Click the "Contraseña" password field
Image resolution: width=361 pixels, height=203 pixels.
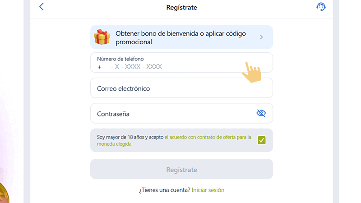pos(171,113)
